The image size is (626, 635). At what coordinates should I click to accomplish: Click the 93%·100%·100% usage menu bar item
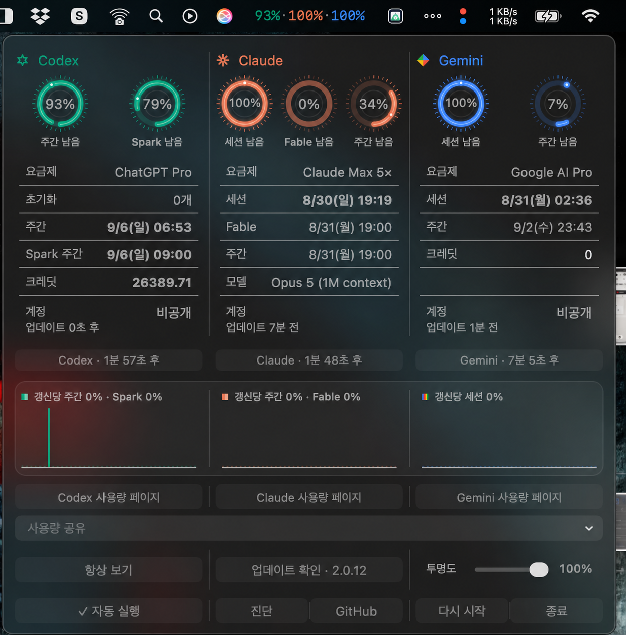(x=309, y=16)
